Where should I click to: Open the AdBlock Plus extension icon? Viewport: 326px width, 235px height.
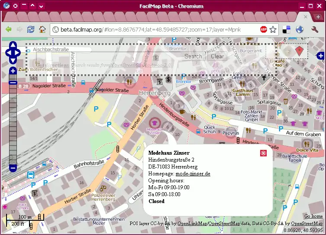click(x=263, y=29)
